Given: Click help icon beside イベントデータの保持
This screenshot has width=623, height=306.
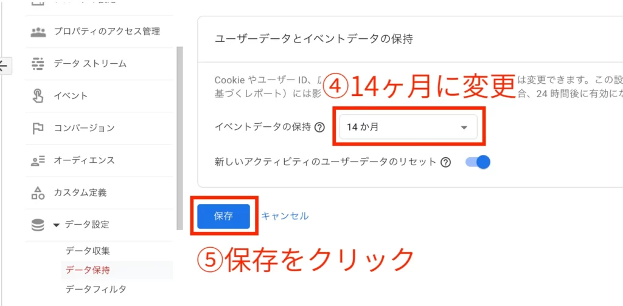Looking at the screenshot, I should tap(319, 127).
